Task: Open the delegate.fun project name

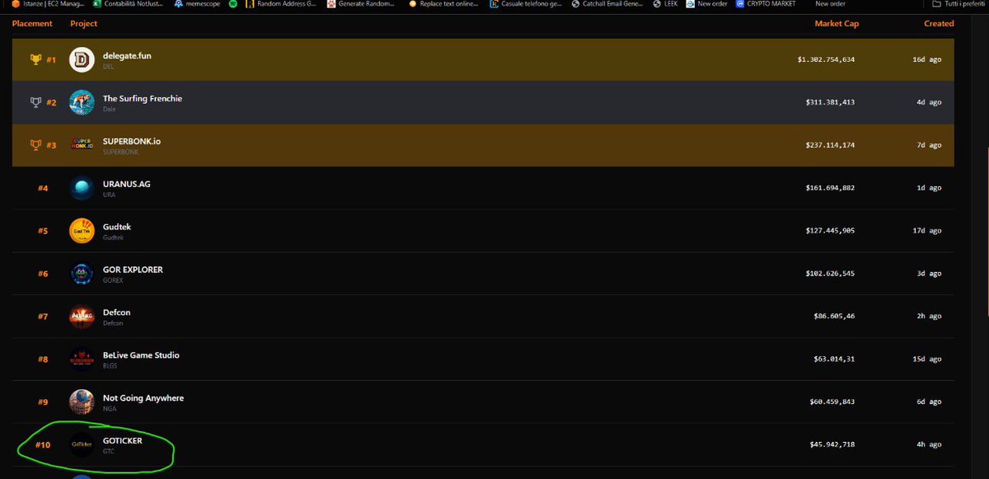Action: pyautogui.click(x=127, y=55)
